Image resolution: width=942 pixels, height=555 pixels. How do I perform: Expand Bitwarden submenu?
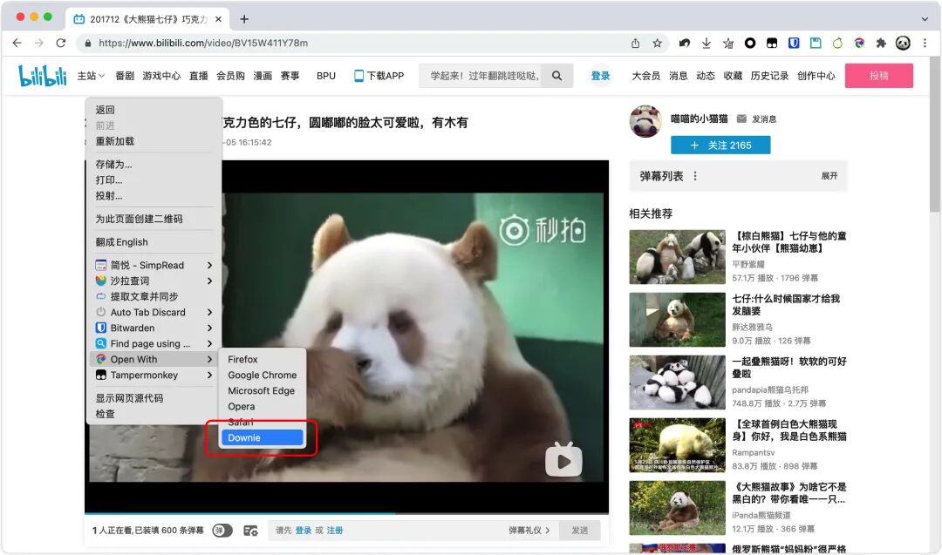coord(154,328)
